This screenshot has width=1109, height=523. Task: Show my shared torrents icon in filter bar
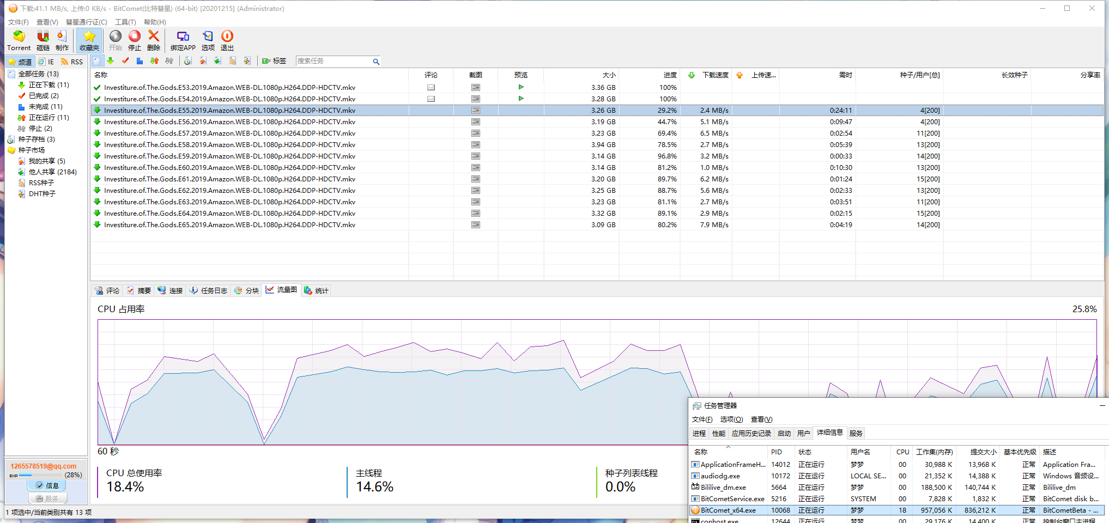coord(203,61)
